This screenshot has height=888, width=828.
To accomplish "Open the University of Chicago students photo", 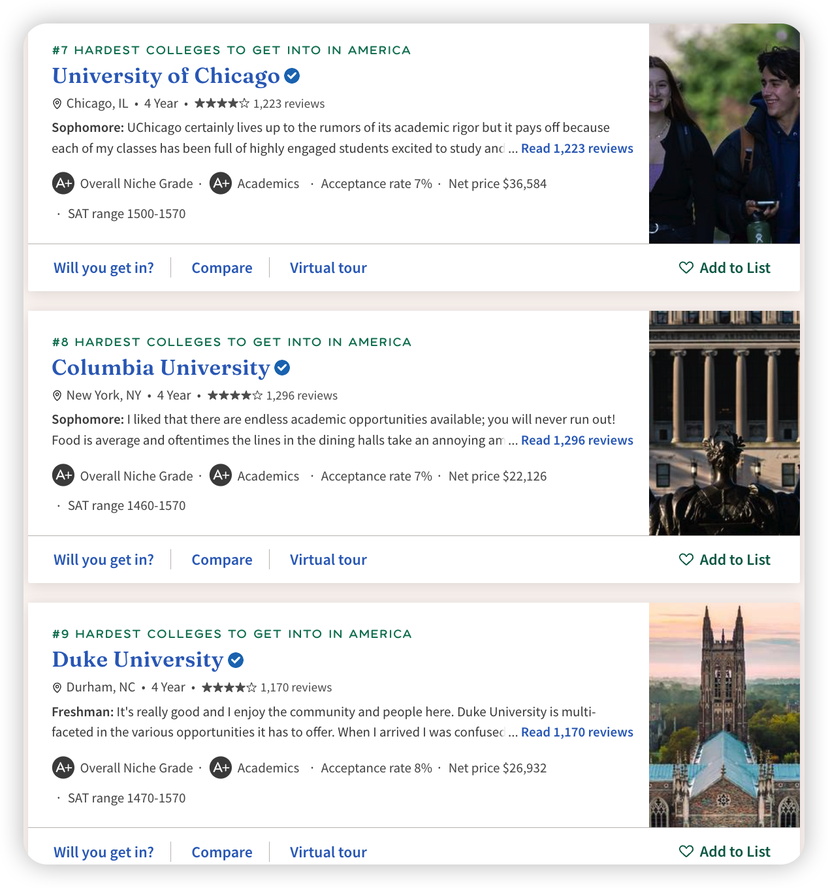I will click(x=724, y=134).
